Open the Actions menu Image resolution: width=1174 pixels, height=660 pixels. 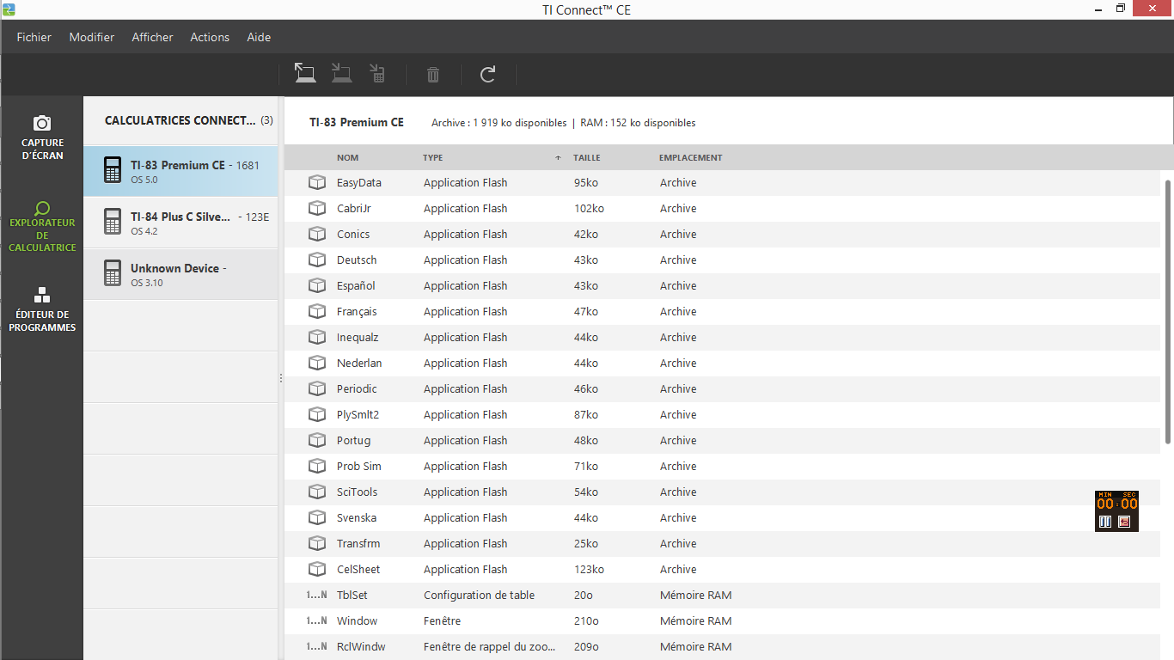coord(210,37)
